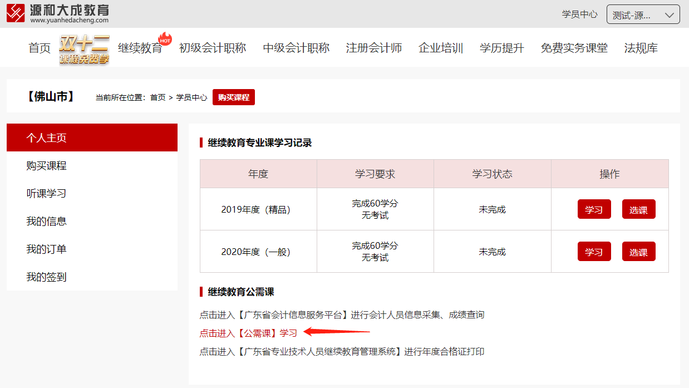Go to 首页 in the navigation bar
The image size is (689, 388).
point(40,48)
